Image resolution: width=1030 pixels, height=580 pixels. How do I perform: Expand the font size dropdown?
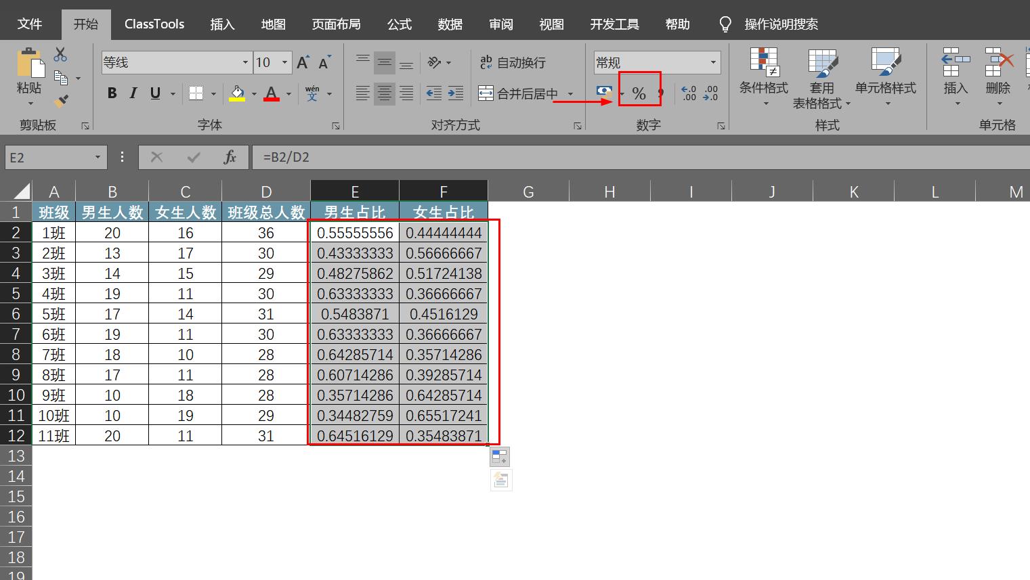[285, 62]
